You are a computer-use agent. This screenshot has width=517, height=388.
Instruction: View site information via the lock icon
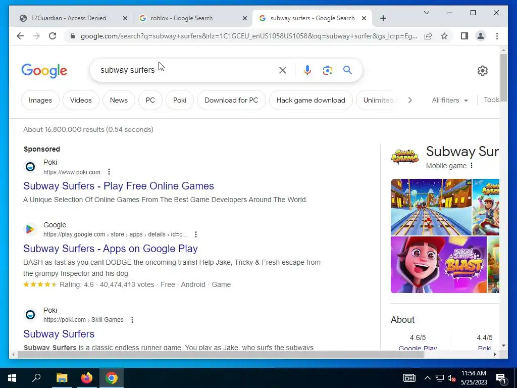tap(73, 36)
